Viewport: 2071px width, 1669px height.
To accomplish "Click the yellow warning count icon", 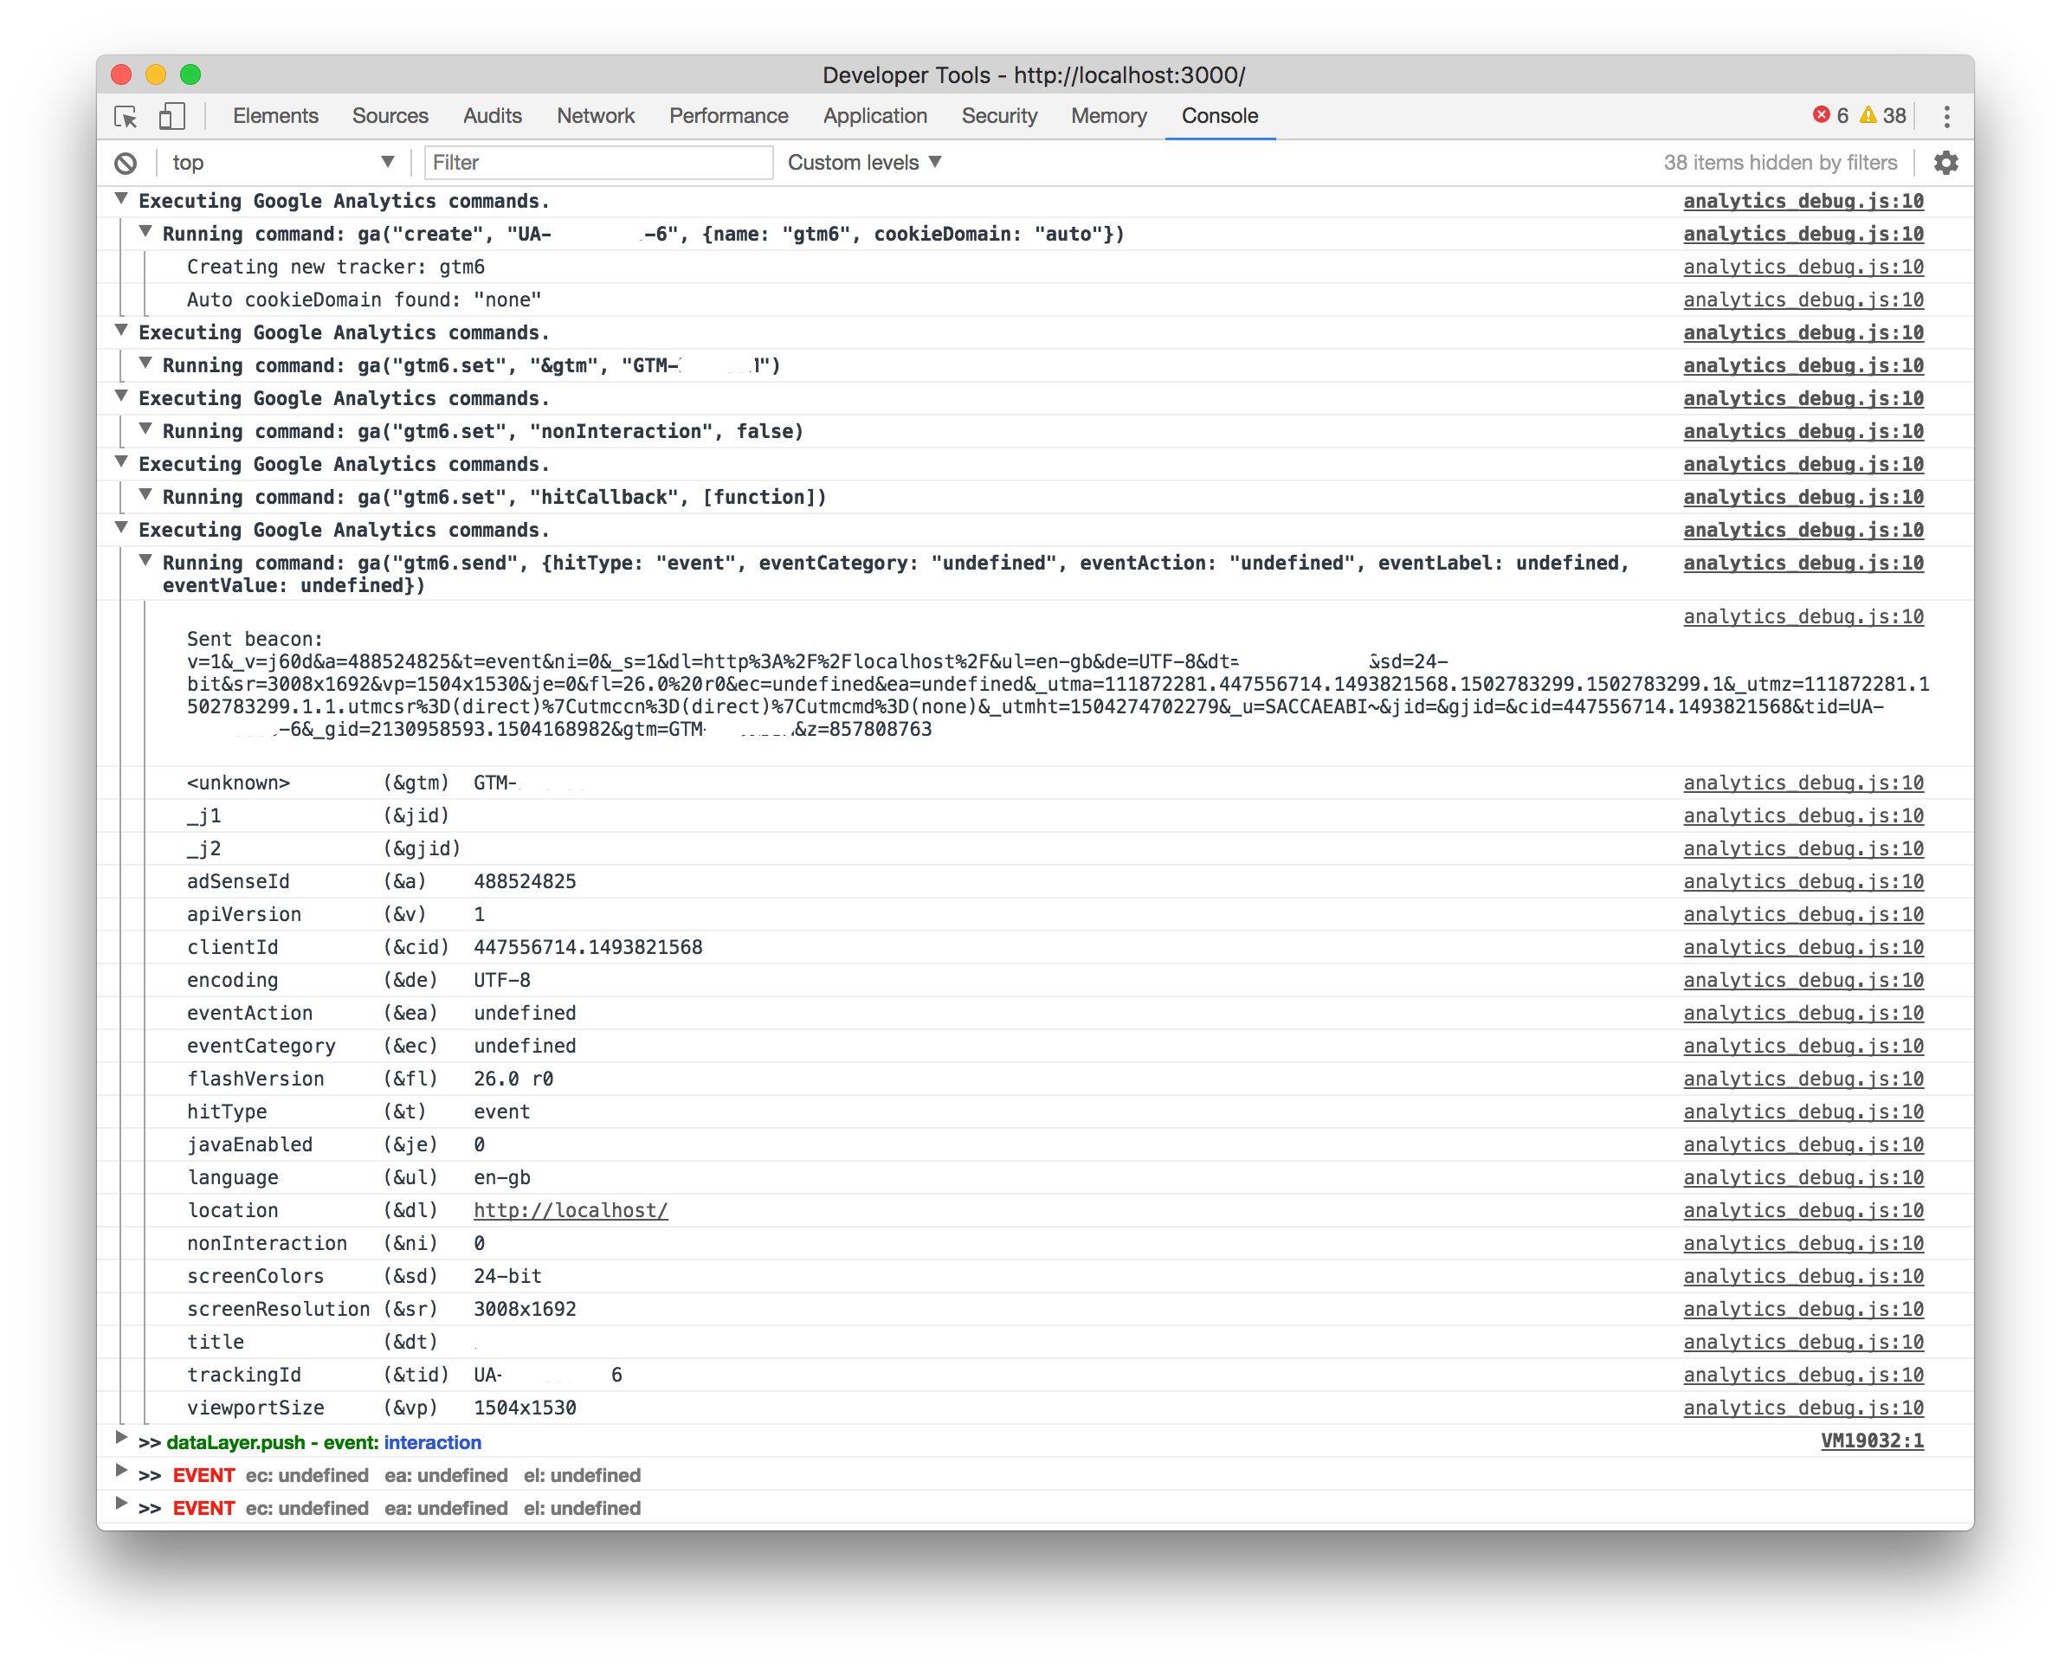I will click(x=1868, y=115).
